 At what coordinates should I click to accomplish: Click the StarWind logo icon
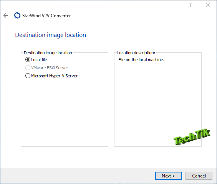pyautogui.click(x=17, y=15)
